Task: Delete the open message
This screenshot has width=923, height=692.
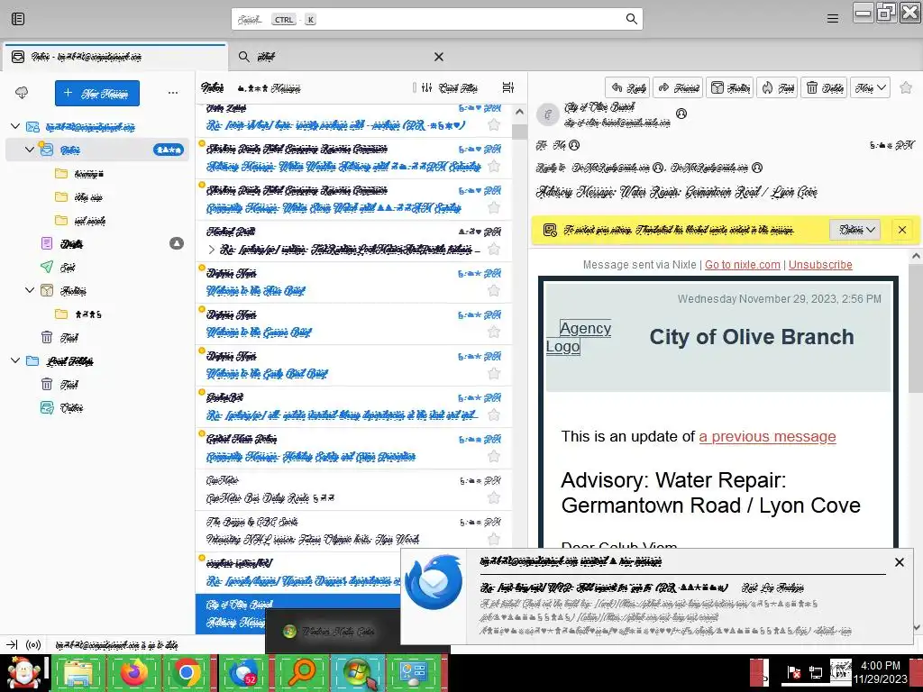Action: tap(824, 87)
